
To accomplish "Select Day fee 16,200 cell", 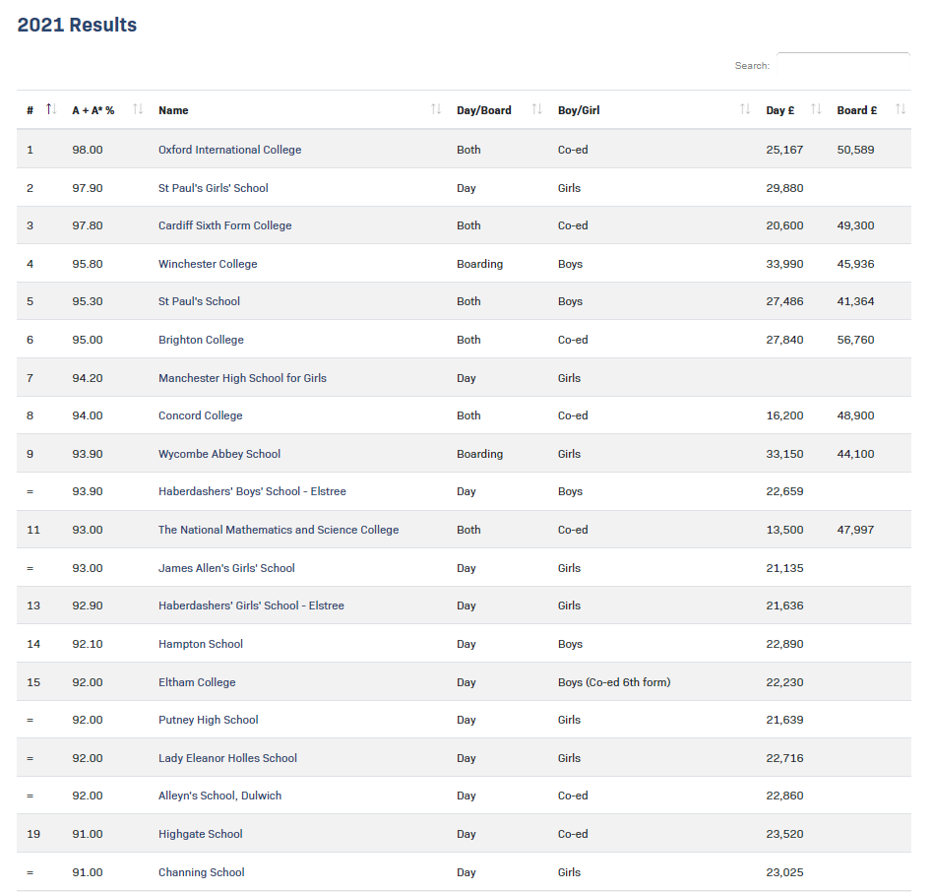I will click(784, 415).
